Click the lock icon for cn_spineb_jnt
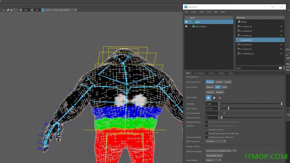This screenshot has height=163, width=290. 281,31
